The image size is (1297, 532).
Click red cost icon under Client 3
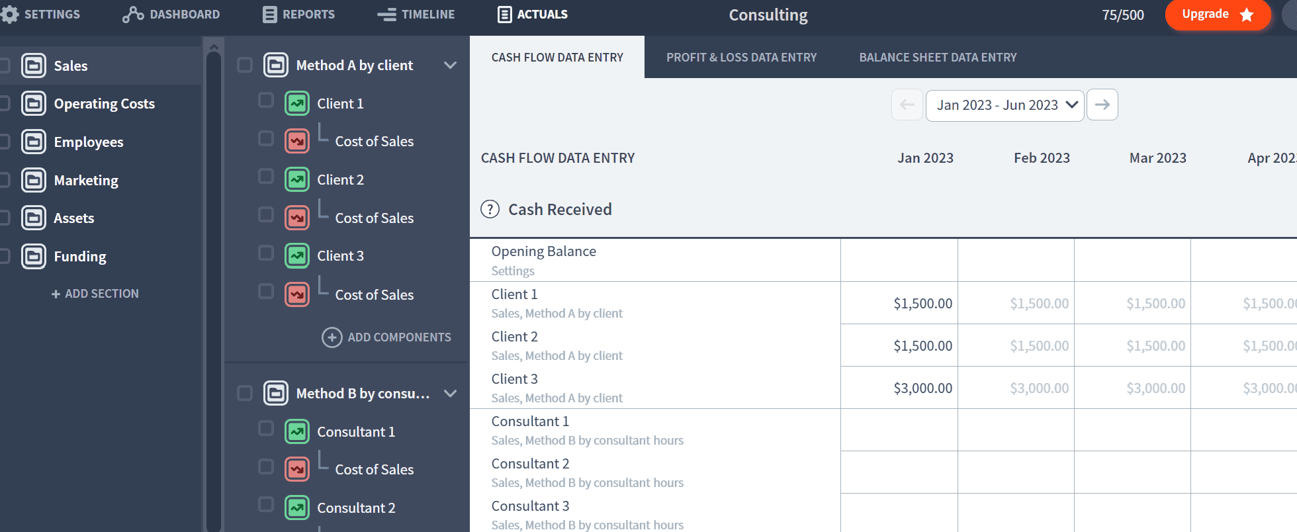point(297,294)
